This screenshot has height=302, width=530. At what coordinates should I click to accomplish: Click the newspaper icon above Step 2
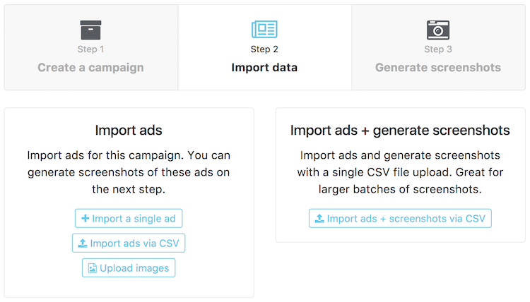click(x=264, y=30)
